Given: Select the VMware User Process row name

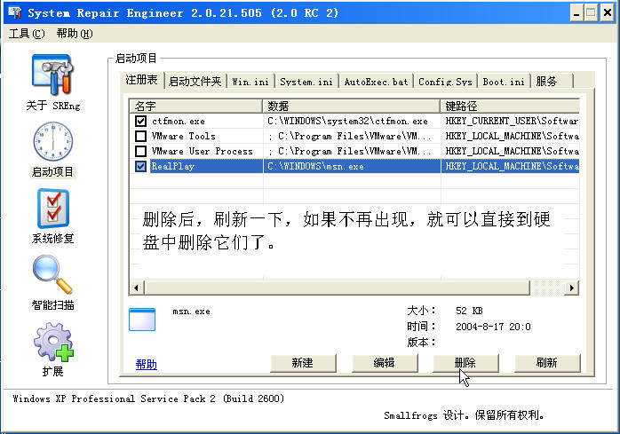Looking at the screenshot, I should 202,151.
